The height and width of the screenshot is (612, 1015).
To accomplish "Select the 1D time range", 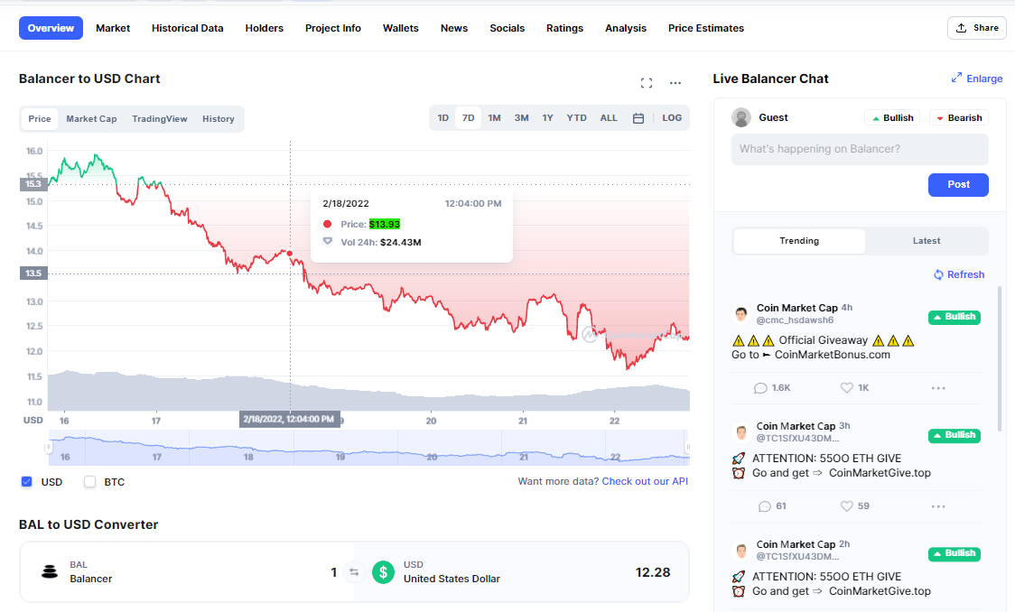I will coord(442,117).
